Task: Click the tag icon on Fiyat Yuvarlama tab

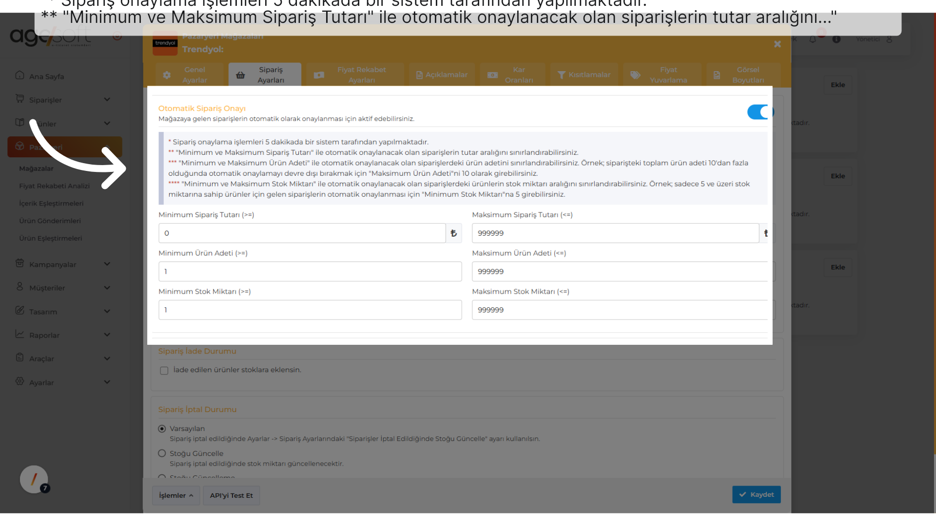Action: [635, 75]
